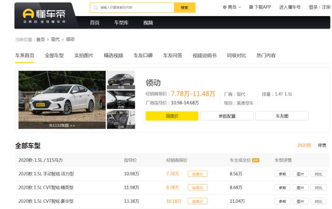The image size is (332, 209).
Task: Click owner price 11.04万
Action: (x=237, y=201)
